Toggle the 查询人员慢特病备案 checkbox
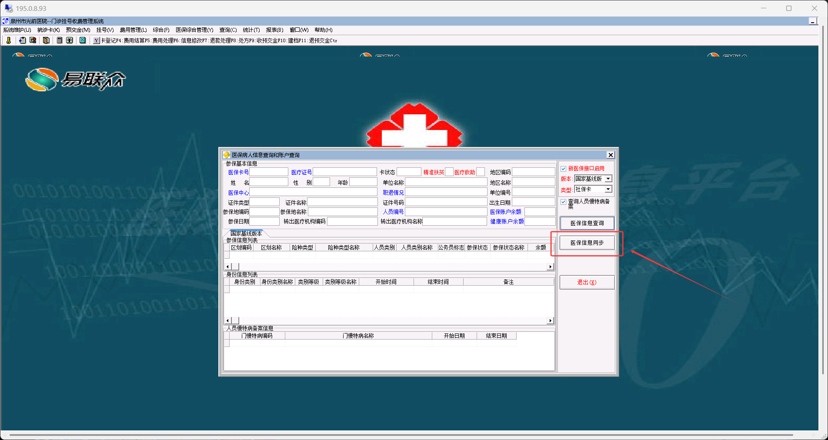Image resolution: width=828 pixels, height=440 pixels. 564,202
